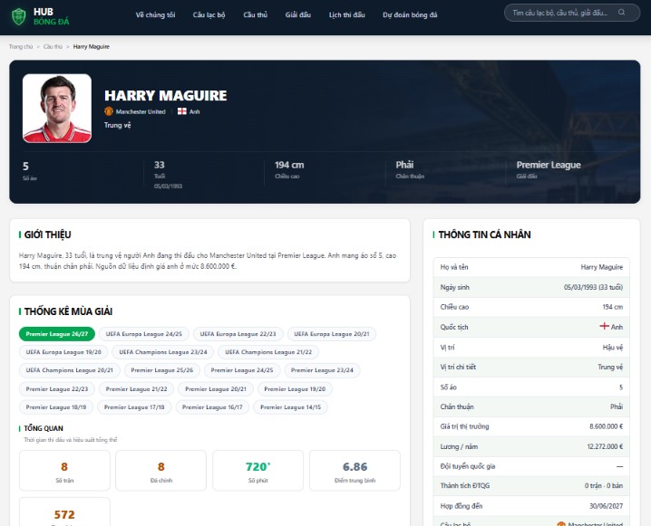Show Premier League 22/23 statistics
The height and width of the screenshot is (526, 651).
[57, 388]
